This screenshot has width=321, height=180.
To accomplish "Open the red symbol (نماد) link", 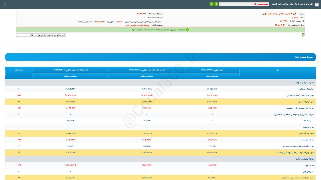I will pyautogui.click(x=295, y=17).
